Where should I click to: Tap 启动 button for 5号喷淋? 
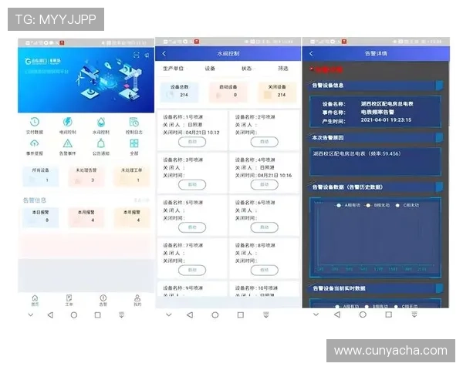192,227
